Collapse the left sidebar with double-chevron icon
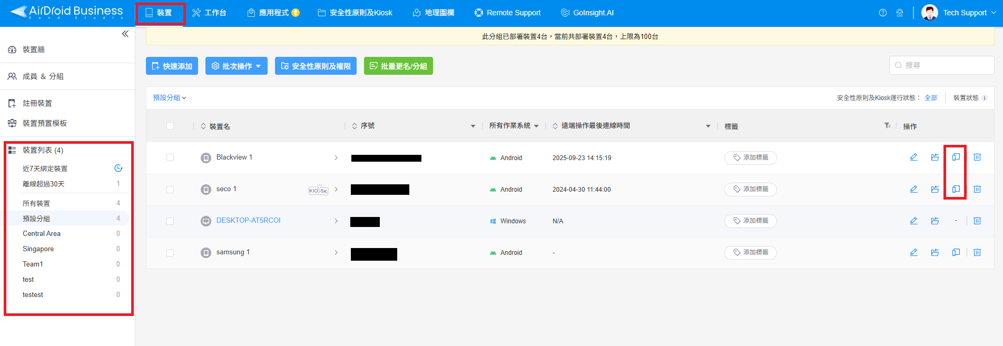 click(x=125, y=34)
